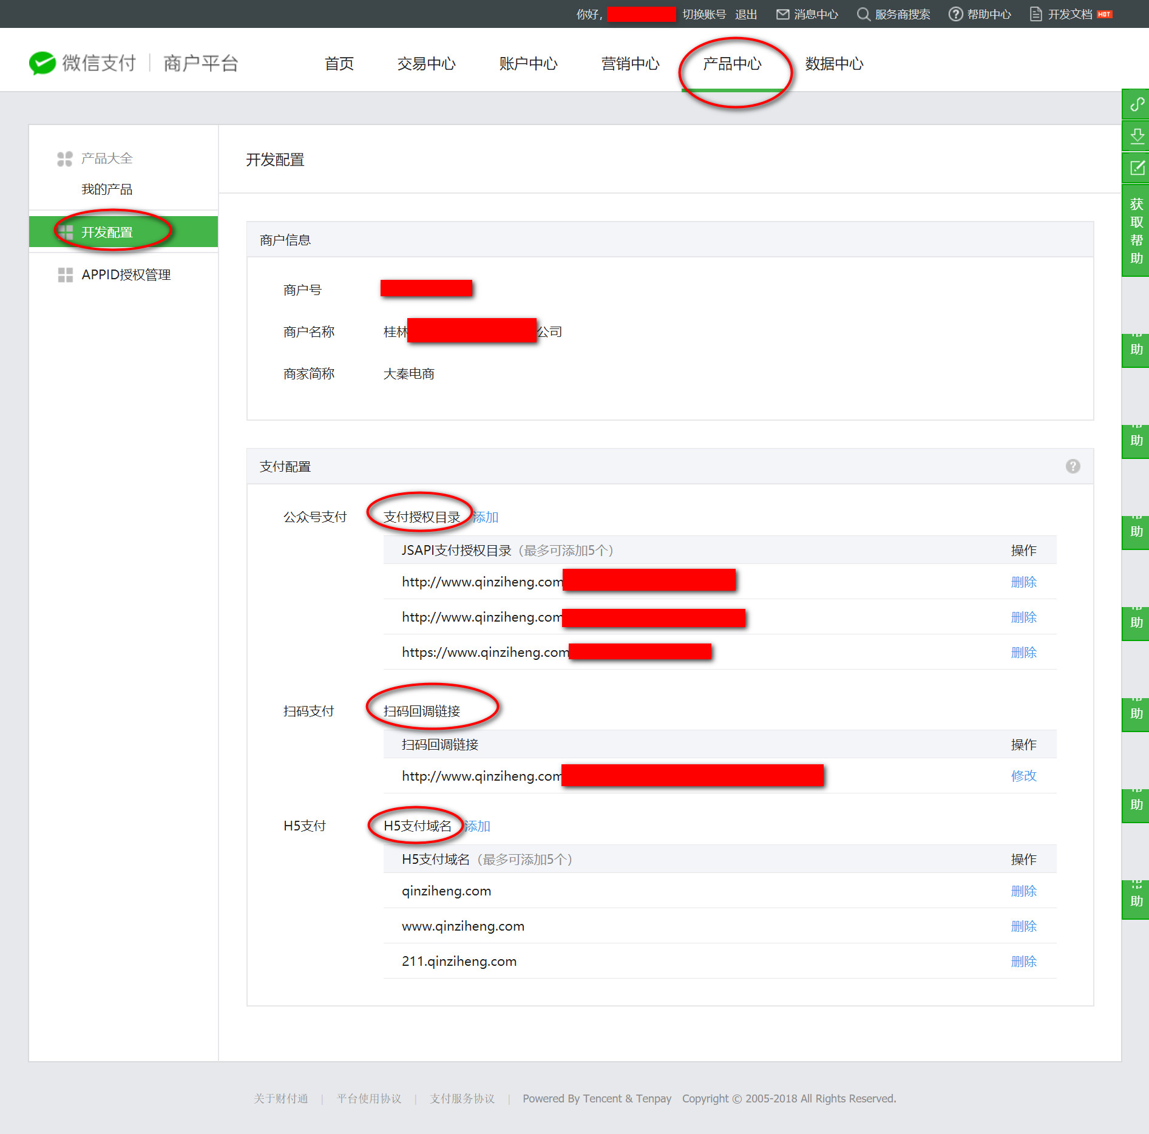Image resolution: width=1149 pixels, height=1134 pixels.
Task: Open 帮助中心 link
Action: [989, 14]
